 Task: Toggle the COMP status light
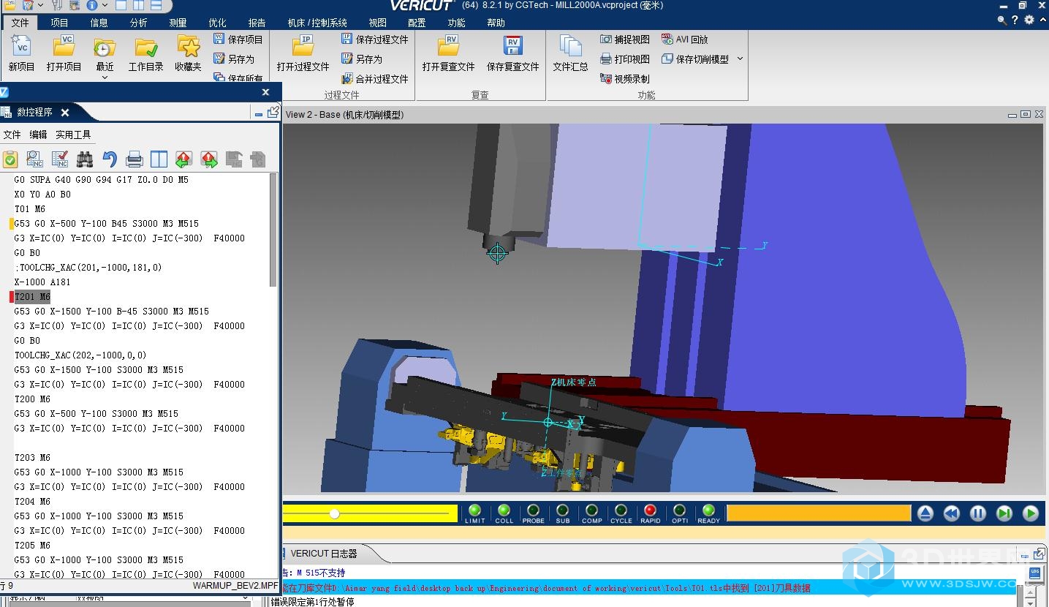tap(591, 510)
